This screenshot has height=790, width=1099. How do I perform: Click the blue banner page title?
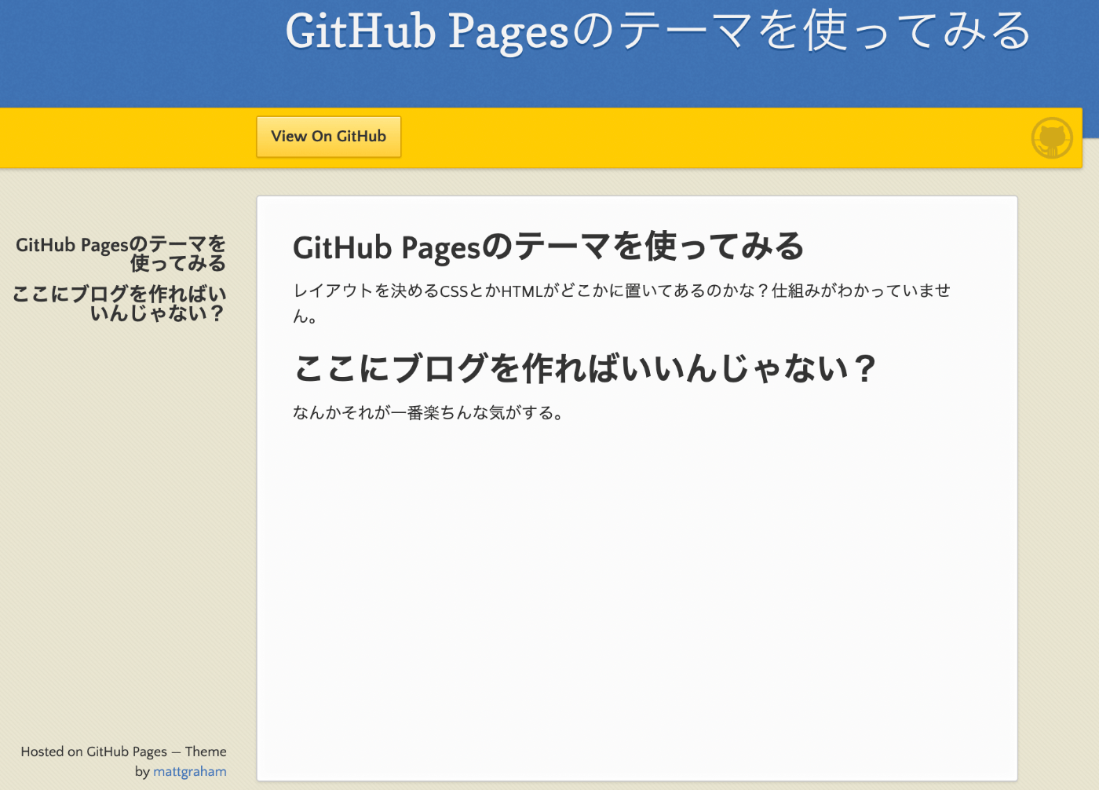(658, 31)
